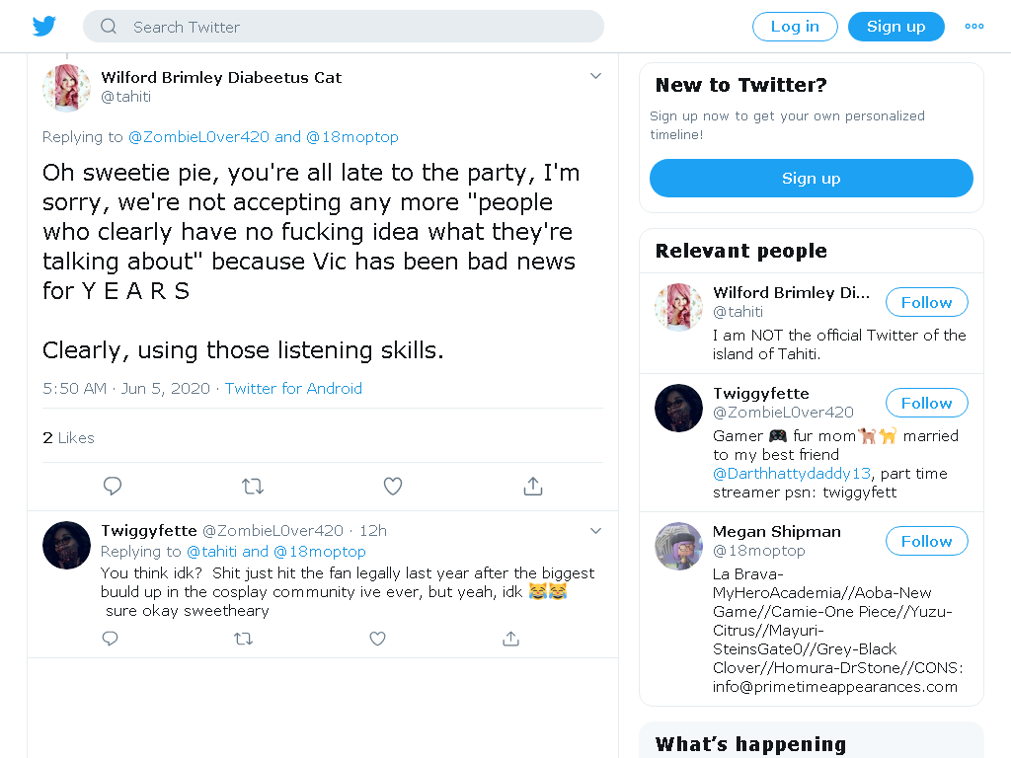The image size is (1011, 758).
Task: Click the Search Twitter input field
Action: coord(343,27)
